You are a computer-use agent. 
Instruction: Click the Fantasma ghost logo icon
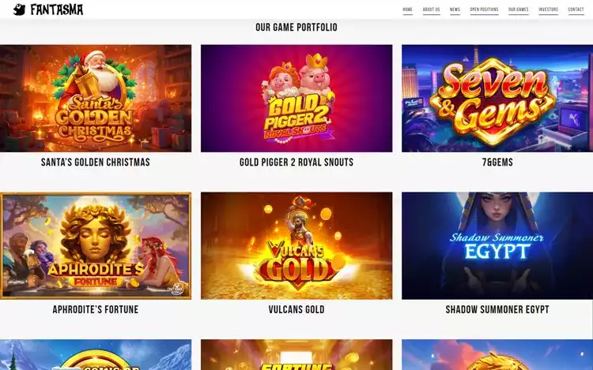coord(19,9)
